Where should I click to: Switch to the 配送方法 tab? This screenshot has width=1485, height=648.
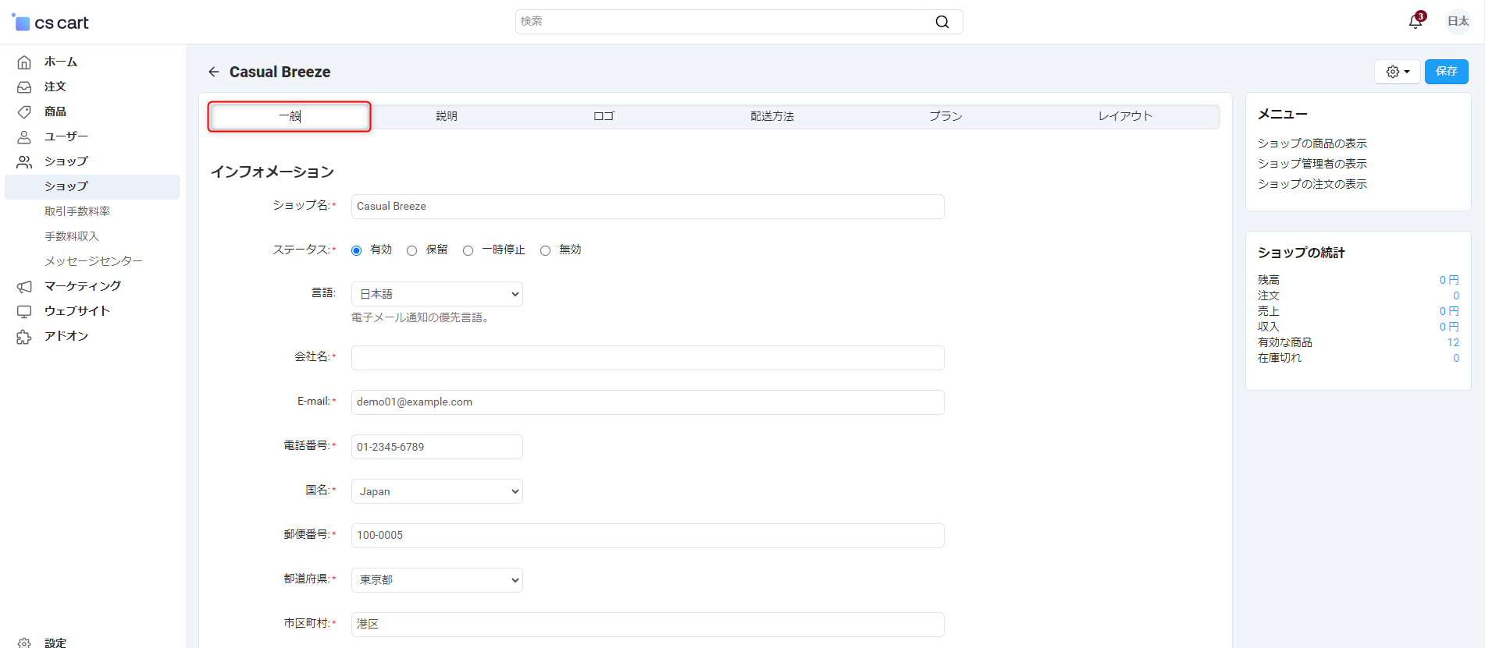click(x=771, y=116)
